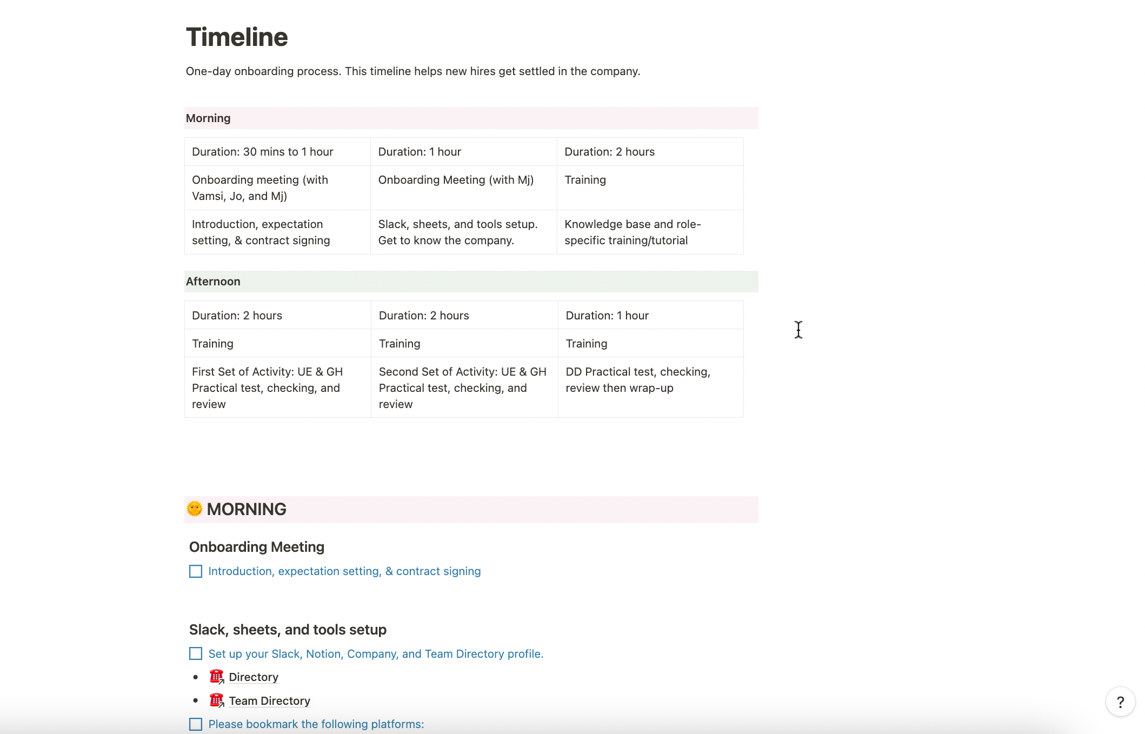
Task: Click the Directory telephone page icon
Action: [216, 677]
